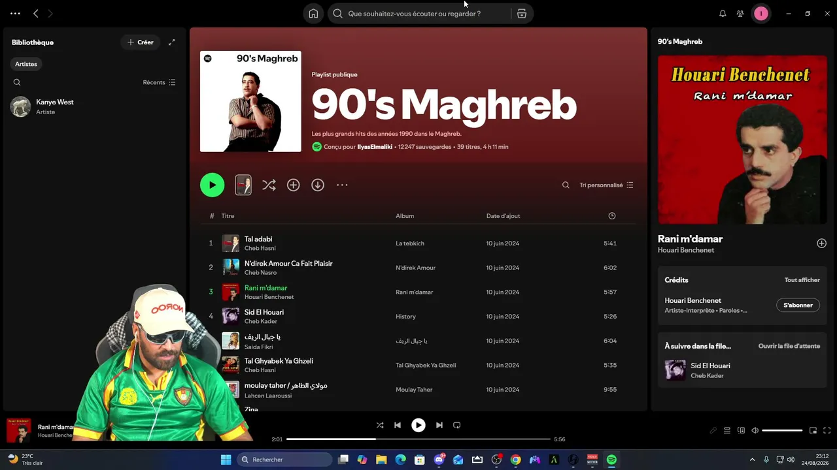The image size is (837, 470).
Task: Open History album link
Action: [x=405, y=317]
